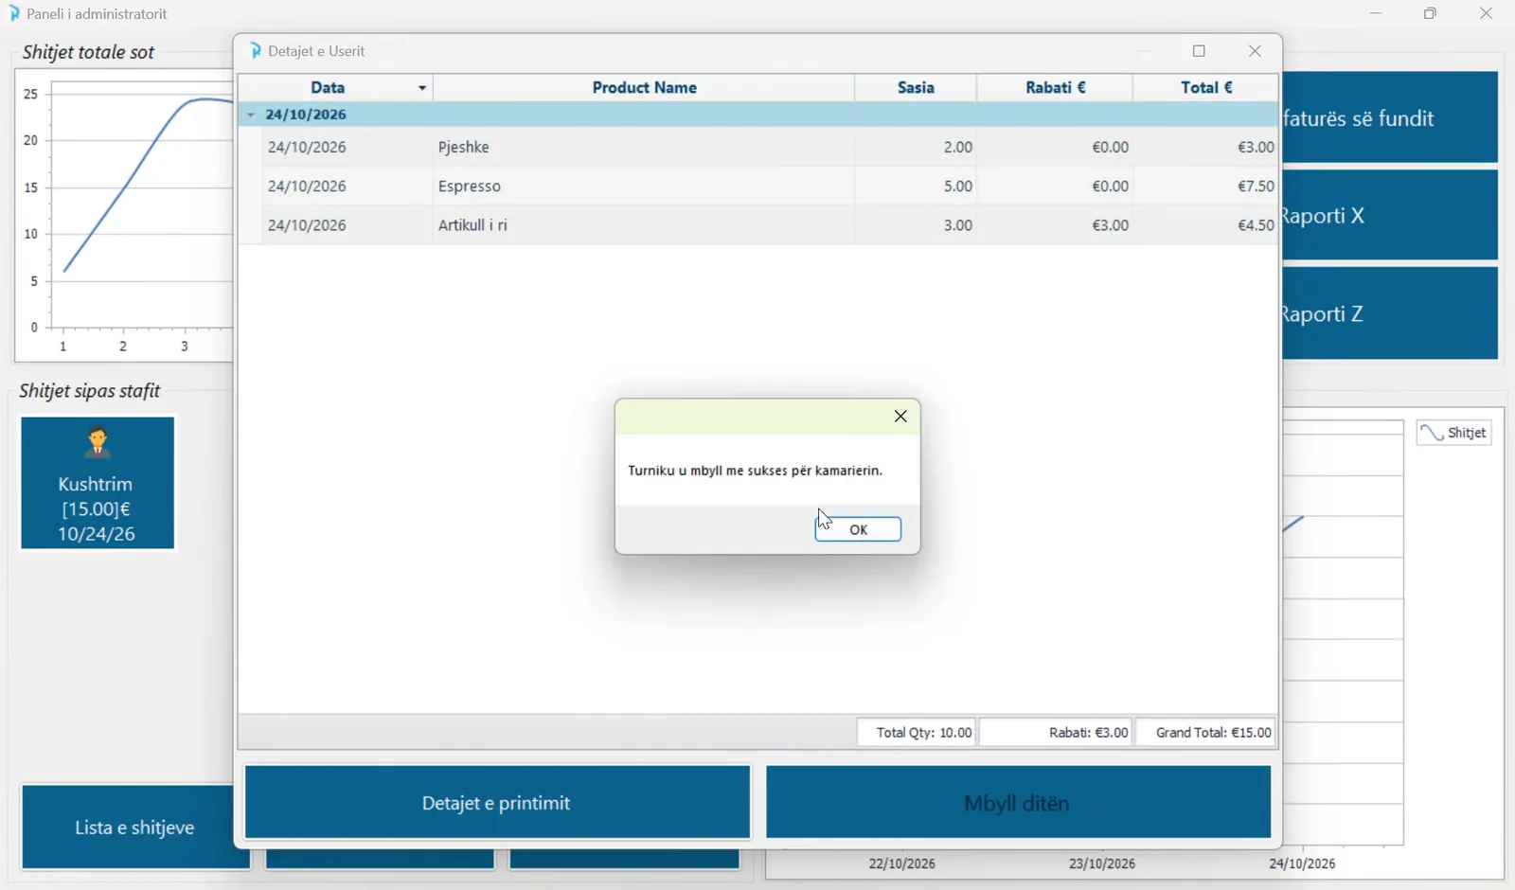This screenshot has height=890, width=1515.
Task: Click the Detajet e printimit button
Action: click(x=497, y=803)
